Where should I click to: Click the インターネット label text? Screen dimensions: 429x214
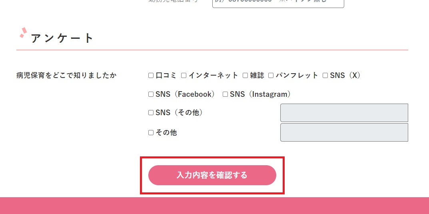click(213, 75)
